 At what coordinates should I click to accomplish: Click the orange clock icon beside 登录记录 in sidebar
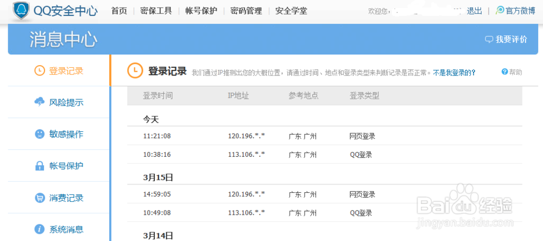[40, 71]
